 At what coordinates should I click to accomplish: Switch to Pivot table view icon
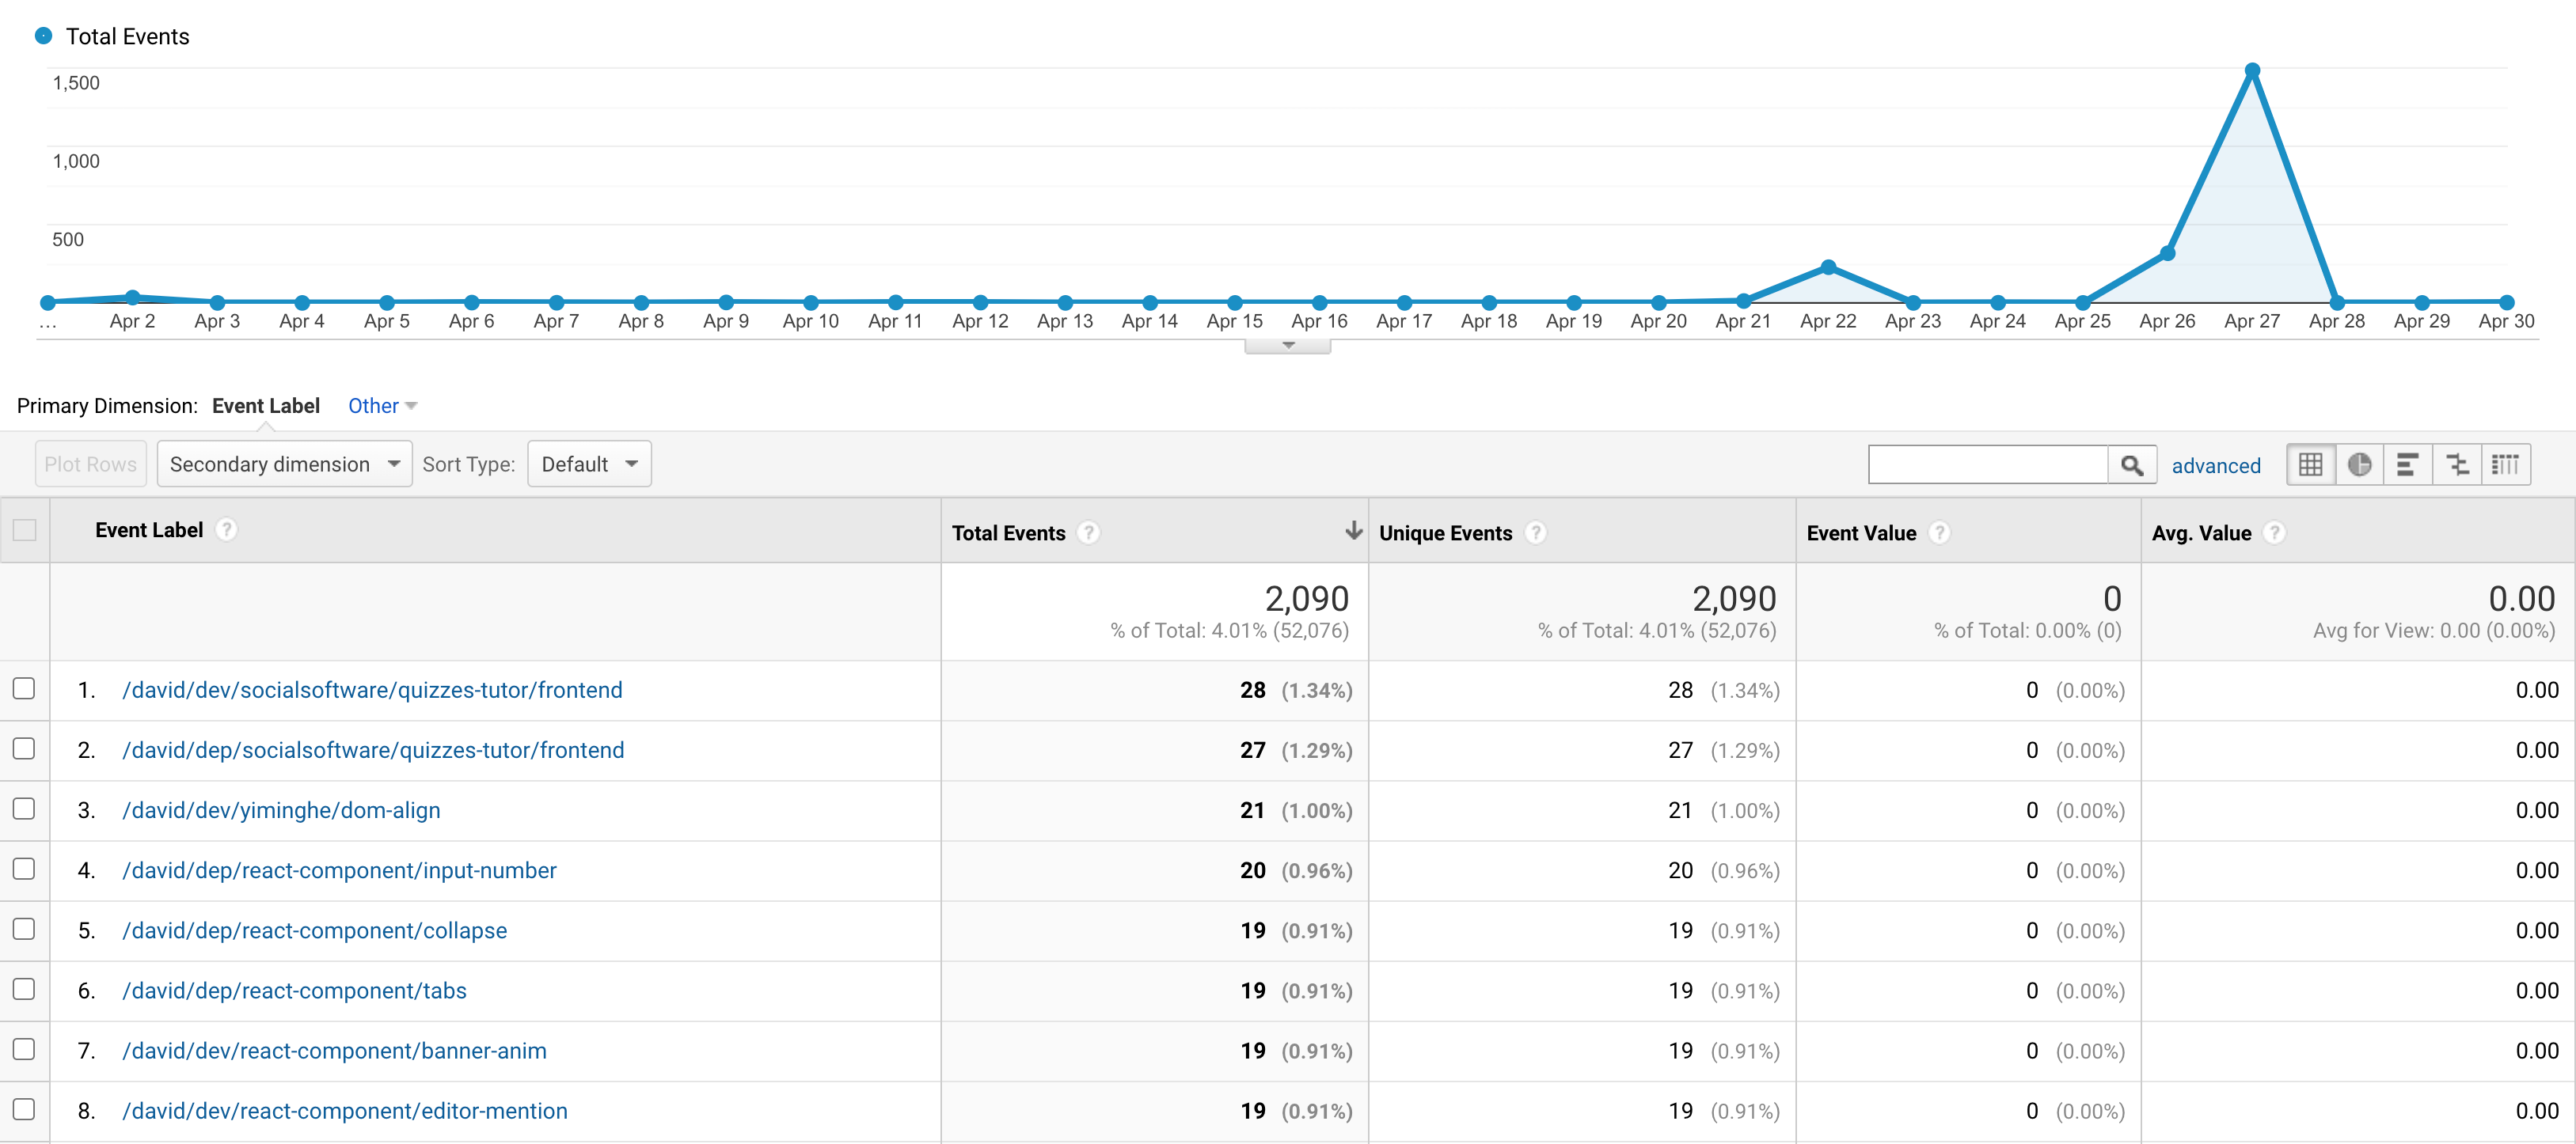[2505, 464]
